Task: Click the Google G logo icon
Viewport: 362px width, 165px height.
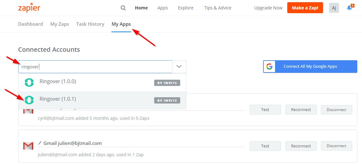Action: point(269,67)
